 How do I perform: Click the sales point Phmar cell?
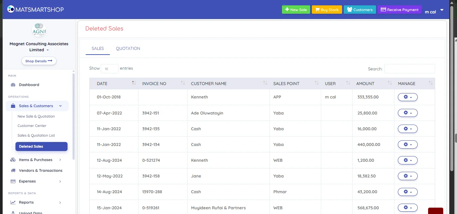[280, 192]
